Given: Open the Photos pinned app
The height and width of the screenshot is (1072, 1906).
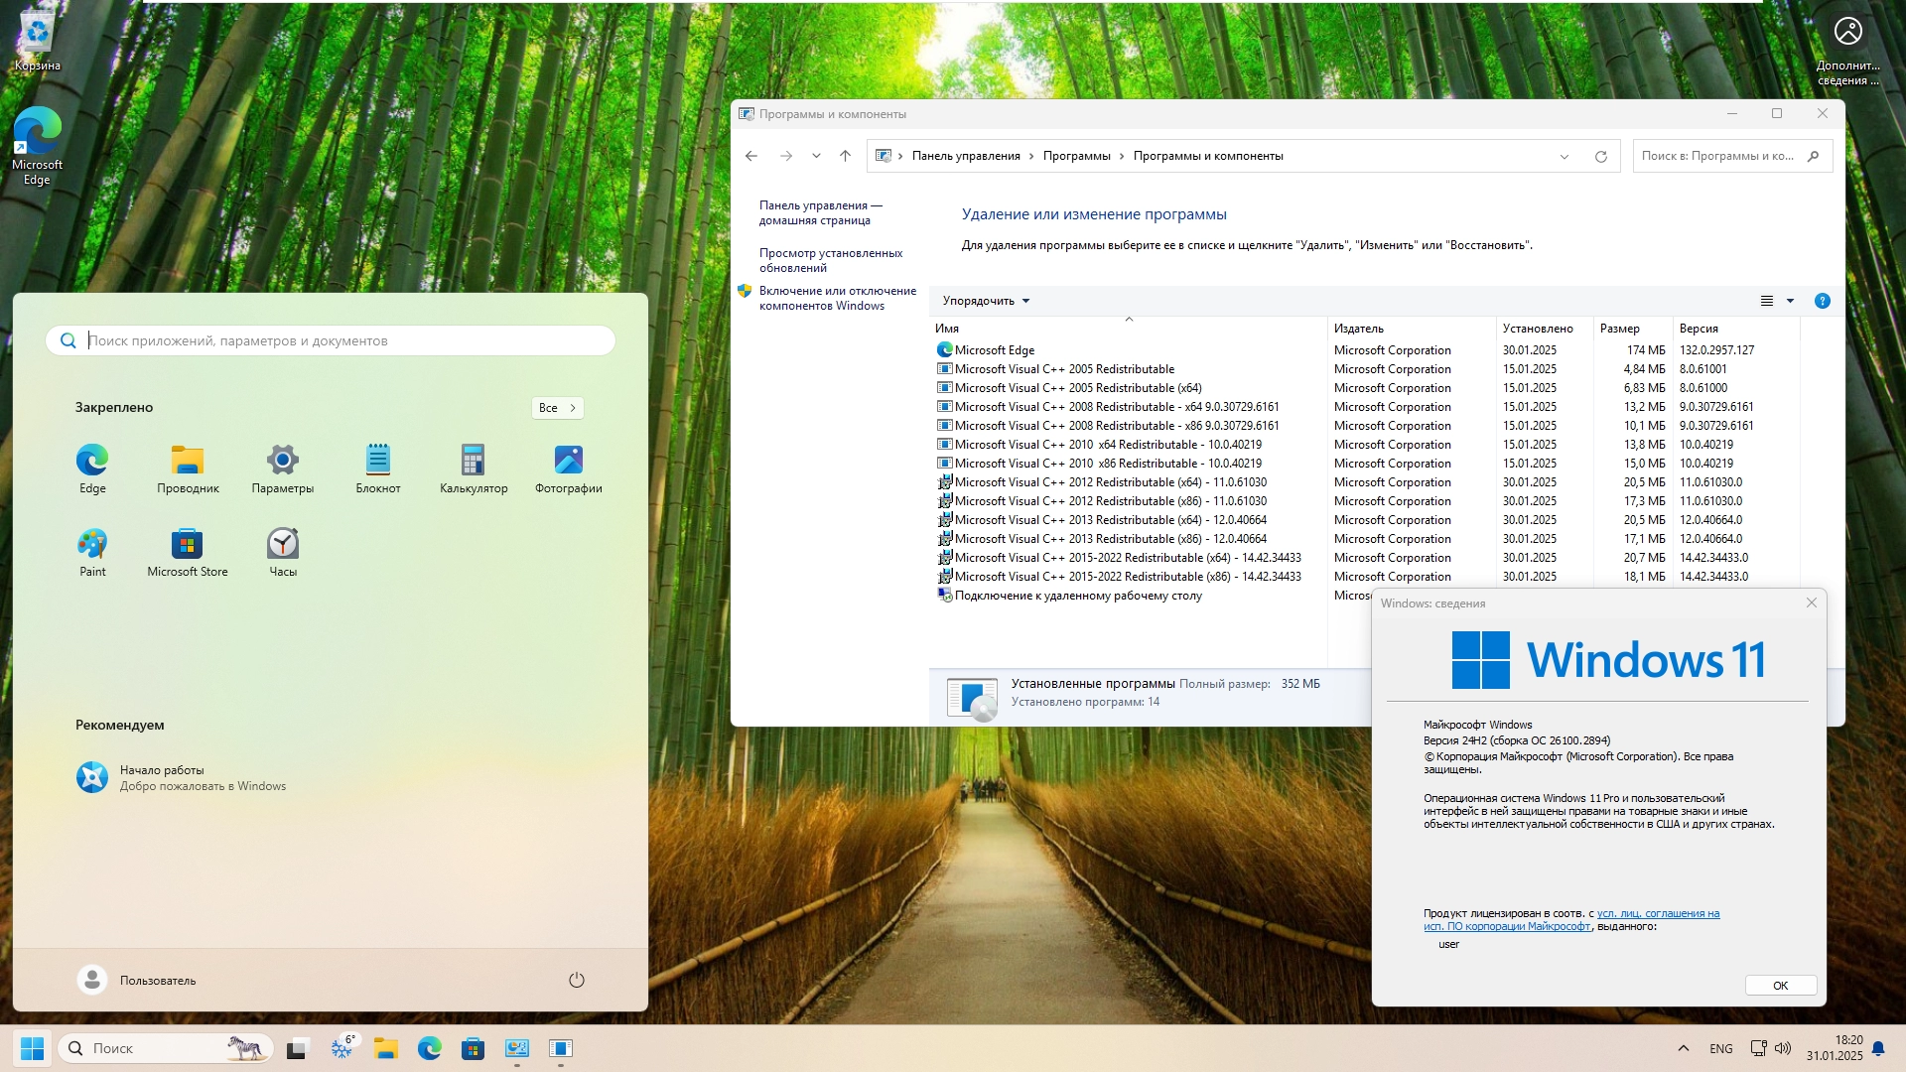Looking at the screenshot, I should pos(568,468).
